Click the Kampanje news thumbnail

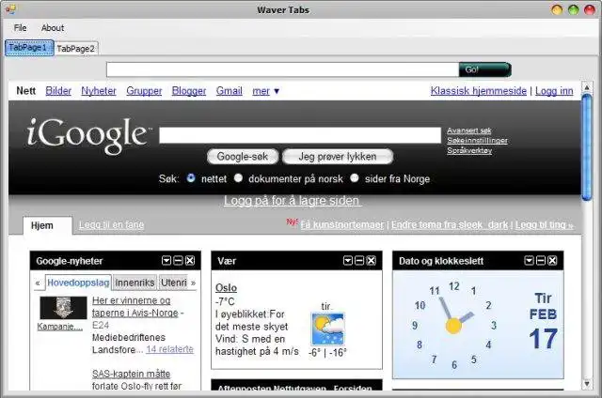point(63,308)
